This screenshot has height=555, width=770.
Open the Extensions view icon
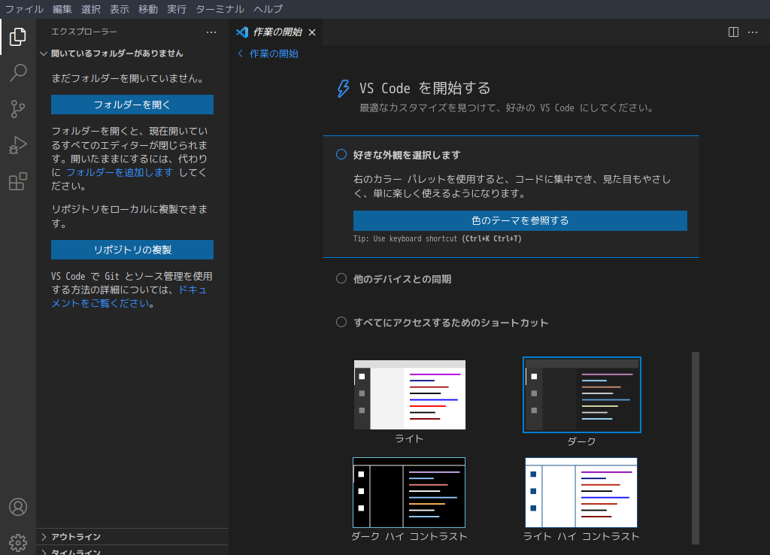pos(18,182)
